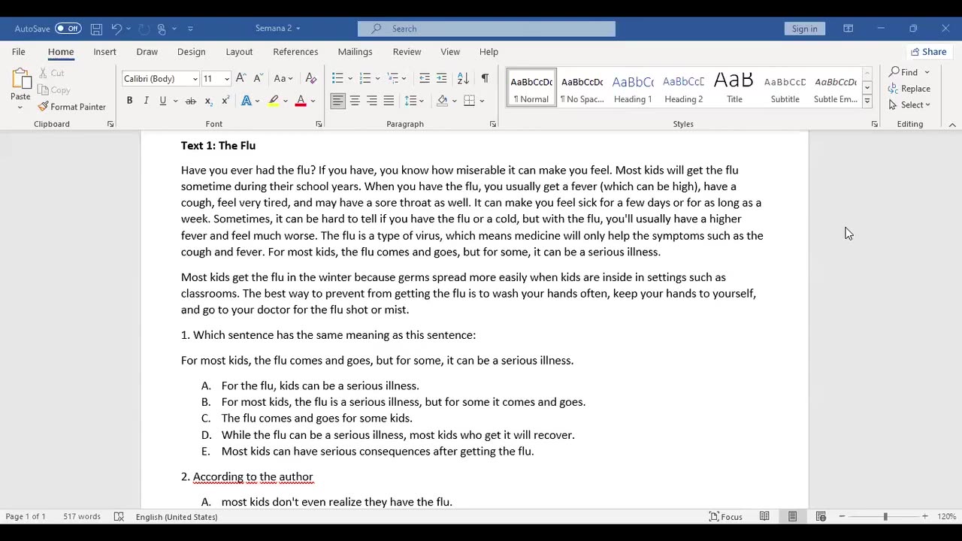The image size is (962, 541).
Task: Click English (United States) language indicator
Action: [x=177, y=516]
